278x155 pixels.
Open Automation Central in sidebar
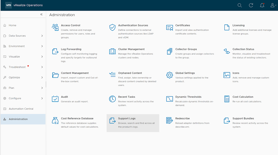pyautogui.click(x=23, y=109)
